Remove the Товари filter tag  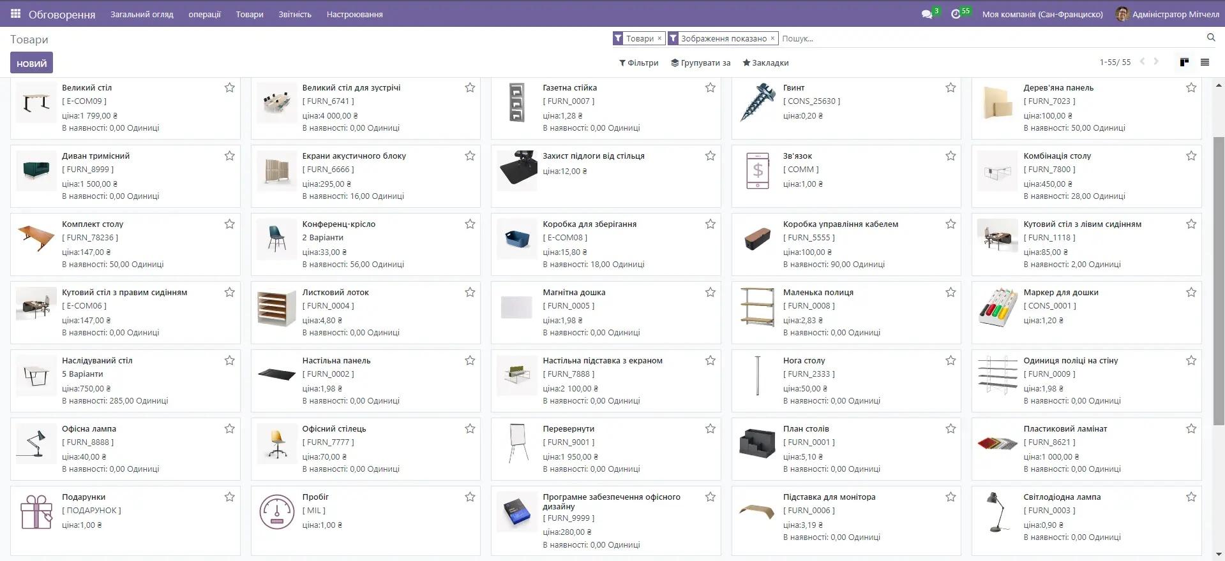[659, 39]
